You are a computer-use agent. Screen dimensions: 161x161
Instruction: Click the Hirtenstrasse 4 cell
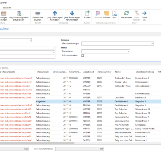[x=142, y=82]
